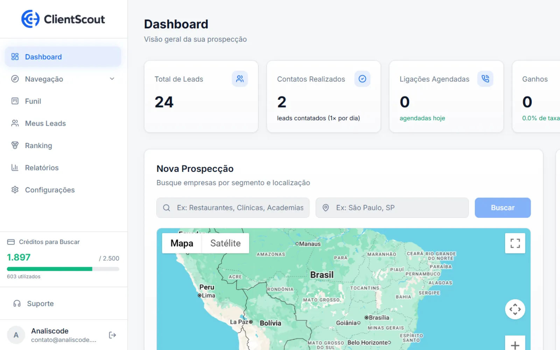Click the credits usage progress bar
The image size is (560, 350).
[x=63, y=269]
